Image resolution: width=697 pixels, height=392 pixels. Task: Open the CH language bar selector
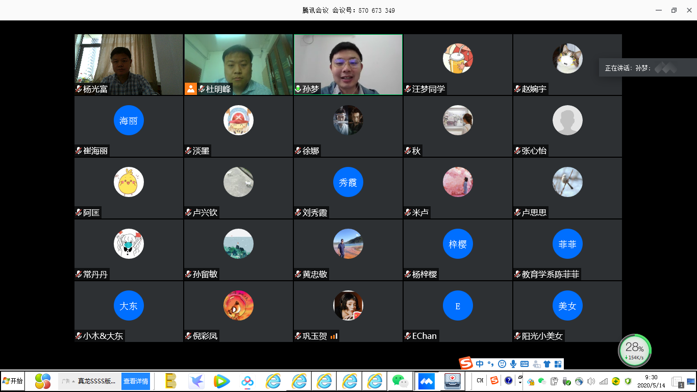pos(480,380)
